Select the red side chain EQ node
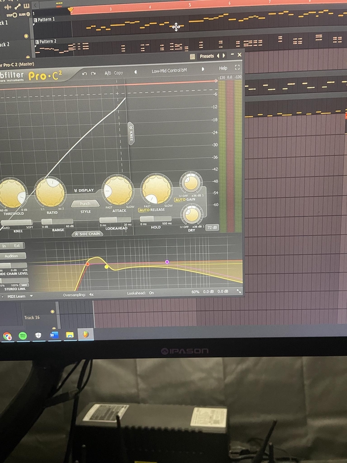This screenshot has height=463, width=347. point(87,264)
